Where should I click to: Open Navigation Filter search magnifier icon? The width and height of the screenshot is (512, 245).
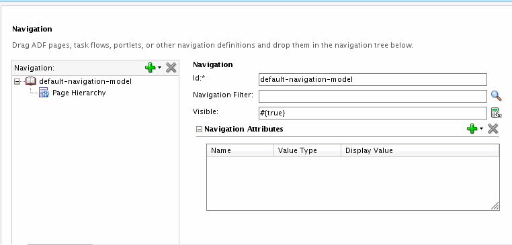(x=497, y=96)
